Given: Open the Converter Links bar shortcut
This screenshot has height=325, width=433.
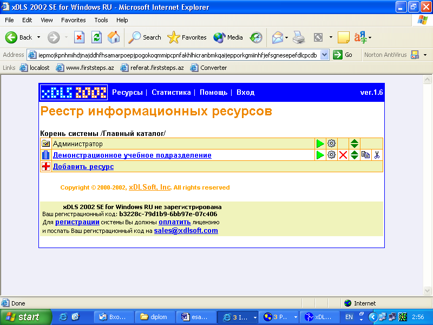Looking at the screenshot, I should pos(208,68).
